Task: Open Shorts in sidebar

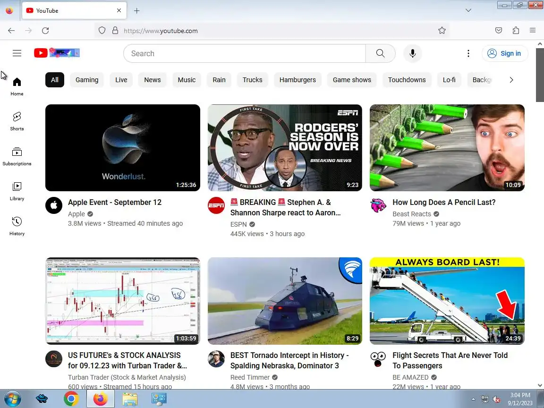Action: [17, 121]
